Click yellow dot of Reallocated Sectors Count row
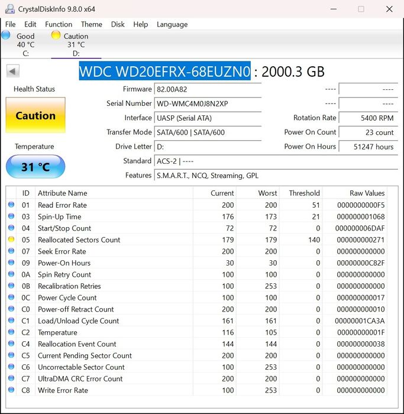Image resolution: width=404 pixels, height=414 pixels. click(11, 240)
